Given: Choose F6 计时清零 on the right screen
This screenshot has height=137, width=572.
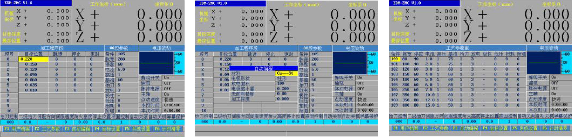Looking at the screenshot, I should point(556,128).
